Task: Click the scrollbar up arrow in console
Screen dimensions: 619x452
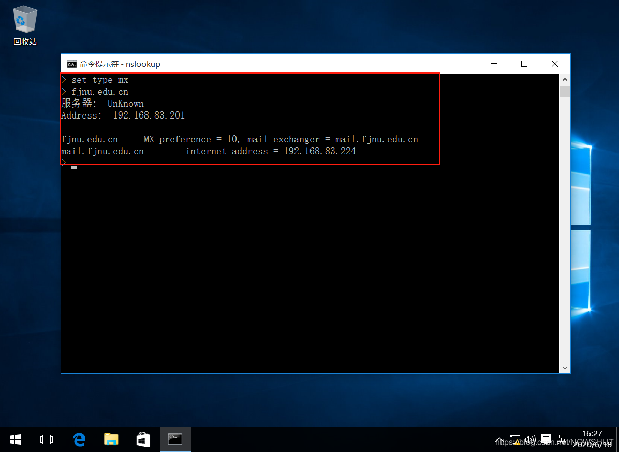Action: click(x=565, y=80)
